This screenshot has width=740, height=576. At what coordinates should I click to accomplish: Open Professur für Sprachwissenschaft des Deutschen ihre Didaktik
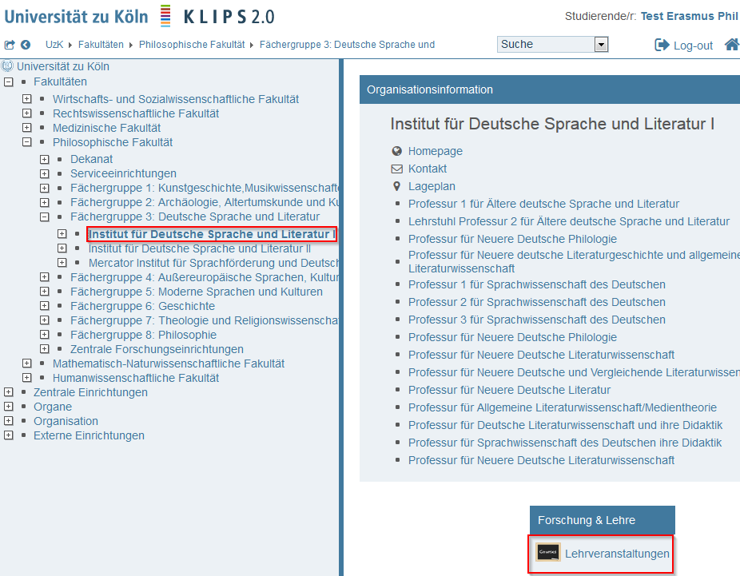click(x=564, y=443)
